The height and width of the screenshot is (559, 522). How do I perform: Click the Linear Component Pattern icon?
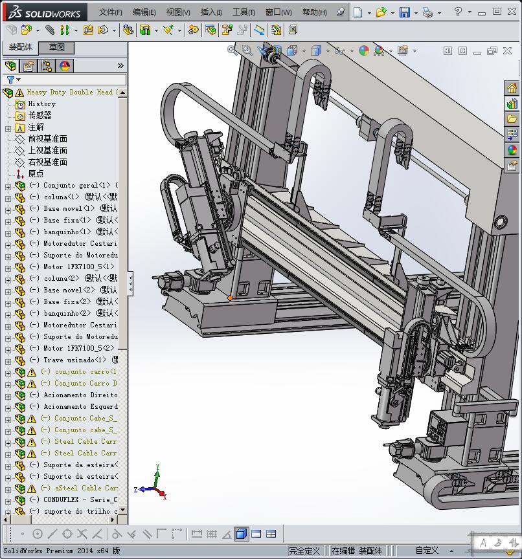[65, 30]
